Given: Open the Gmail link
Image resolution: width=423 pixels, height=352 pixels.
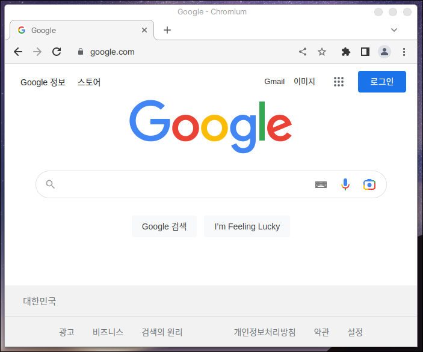Looking at the screenshot, I should pyautogui.click(x=274, y=82).
